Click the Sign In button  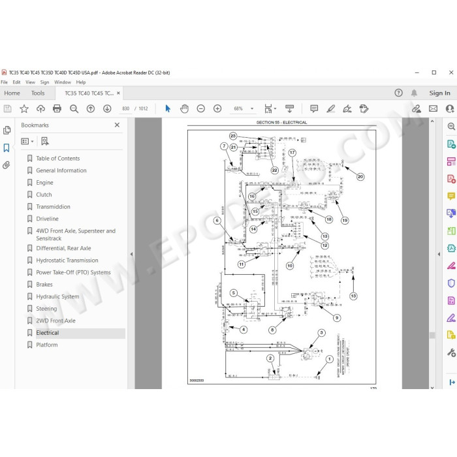(x=439, y=93)
